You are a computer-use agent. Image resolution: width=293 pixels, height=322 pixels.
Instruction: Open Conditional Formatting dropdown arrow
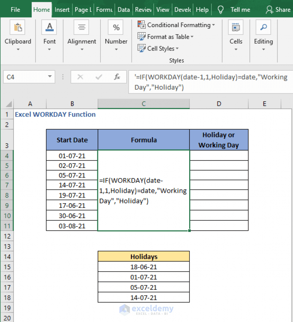point(213,25)
